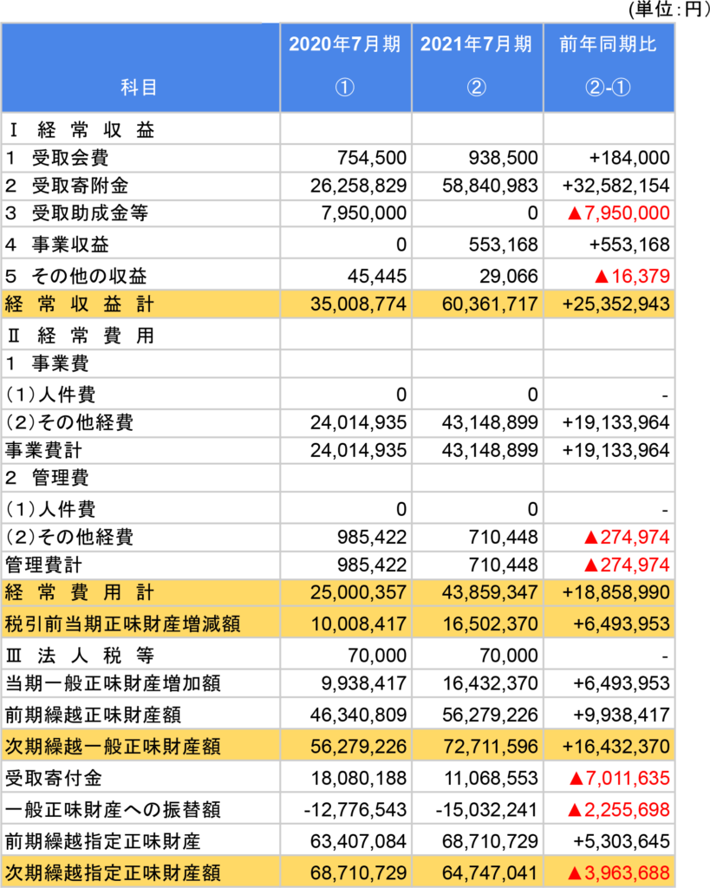Click the 経常費用計 row label
Viewport: 710px width, 888px height.
click(79, 592)
